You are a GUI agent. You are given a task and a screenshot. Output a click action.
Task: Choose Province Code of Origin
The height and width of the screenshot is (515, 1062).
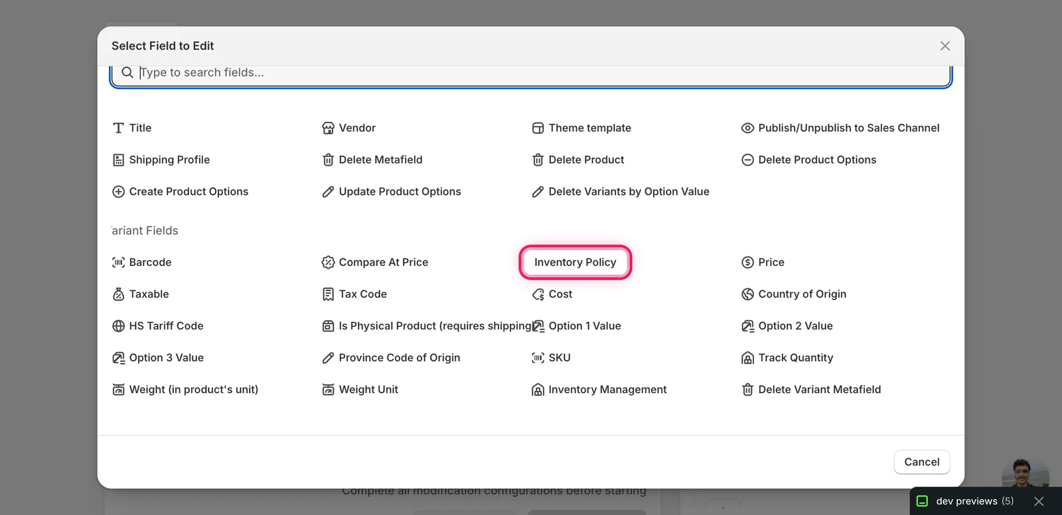[391, 358]
